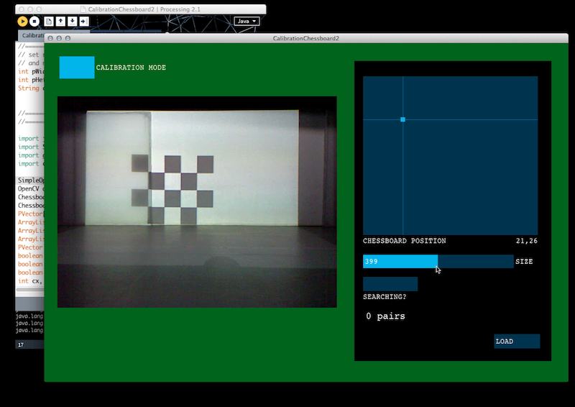Run the sketch with the play button

22,22
